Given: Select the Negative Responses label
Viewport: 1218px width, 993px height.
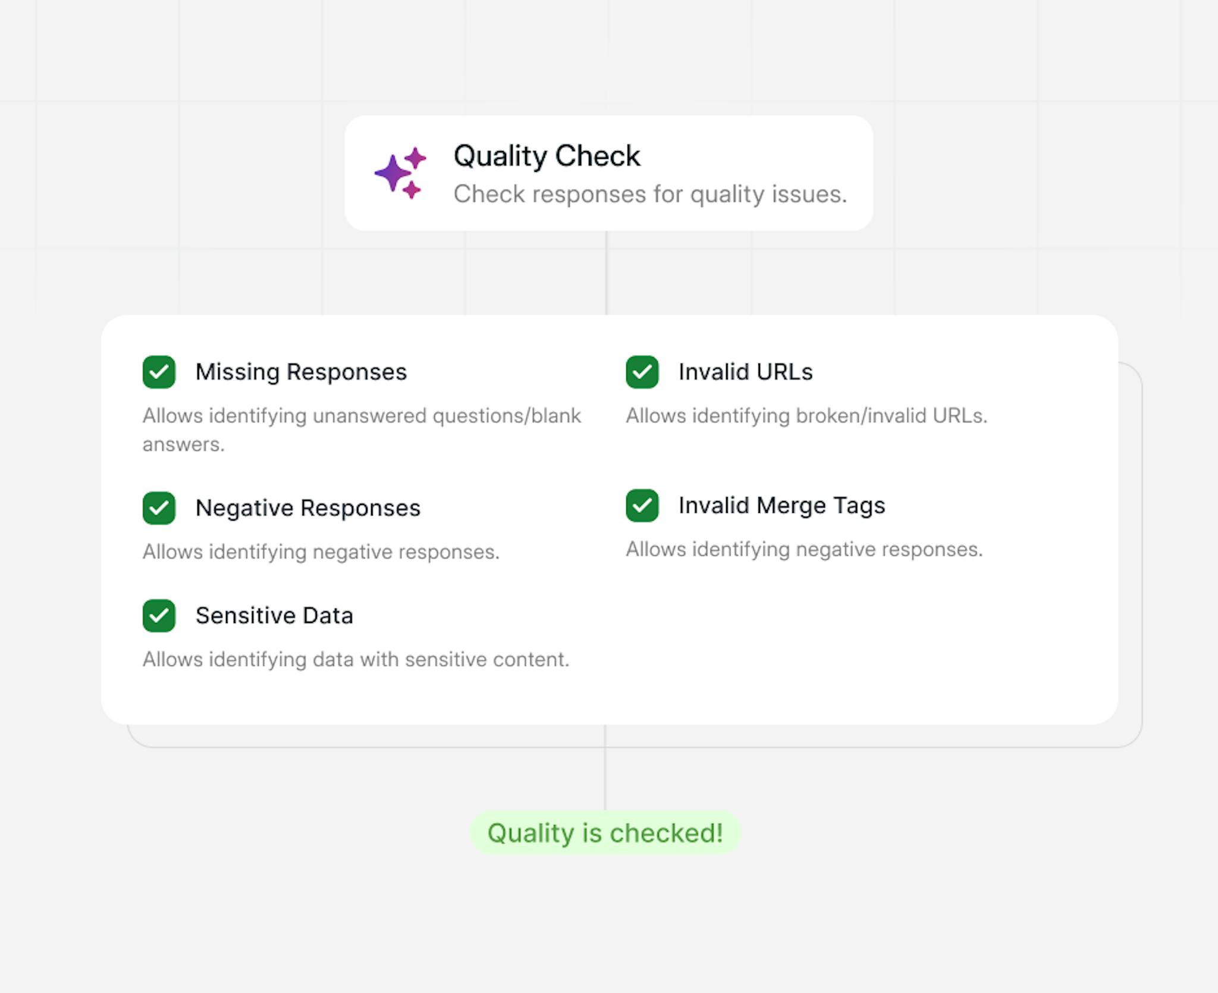Looking at the screenshot, I should pos(308,508).
